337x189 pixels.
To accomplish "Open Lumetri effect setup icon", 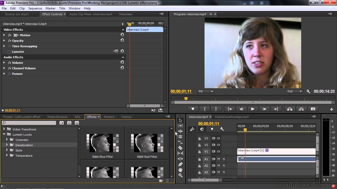I will (115, 51).
